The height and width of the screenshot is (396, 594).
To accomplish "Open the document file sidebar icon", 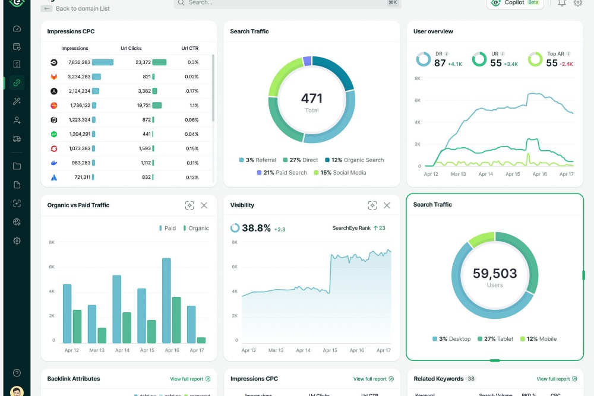I will tap(17, 185).
